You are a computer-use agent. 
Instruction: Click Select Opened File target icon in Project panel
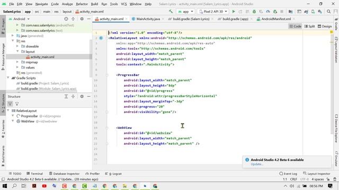pos(66,19)
